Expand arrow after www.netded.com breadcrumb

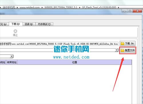tap(42, 7)
